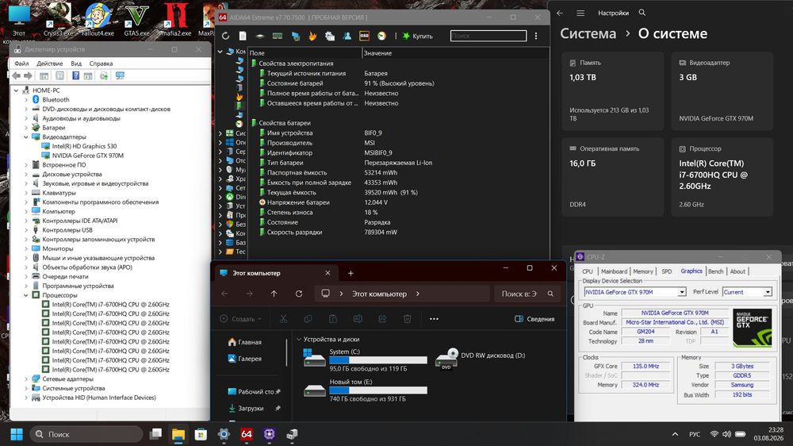Open AIDA64 three-dot overflow menu
793x446 pixels.
[536, 36]
